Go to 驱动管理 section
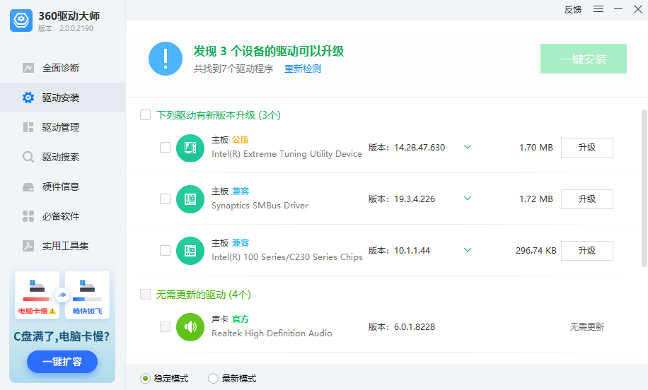Screen dimensions: 648x390 click(x=63, y=127)
